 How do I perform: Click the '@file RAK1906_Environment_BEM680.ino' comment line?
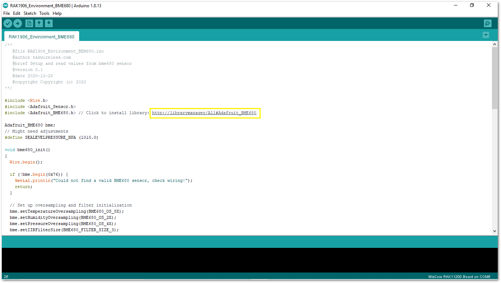point(58,51)
